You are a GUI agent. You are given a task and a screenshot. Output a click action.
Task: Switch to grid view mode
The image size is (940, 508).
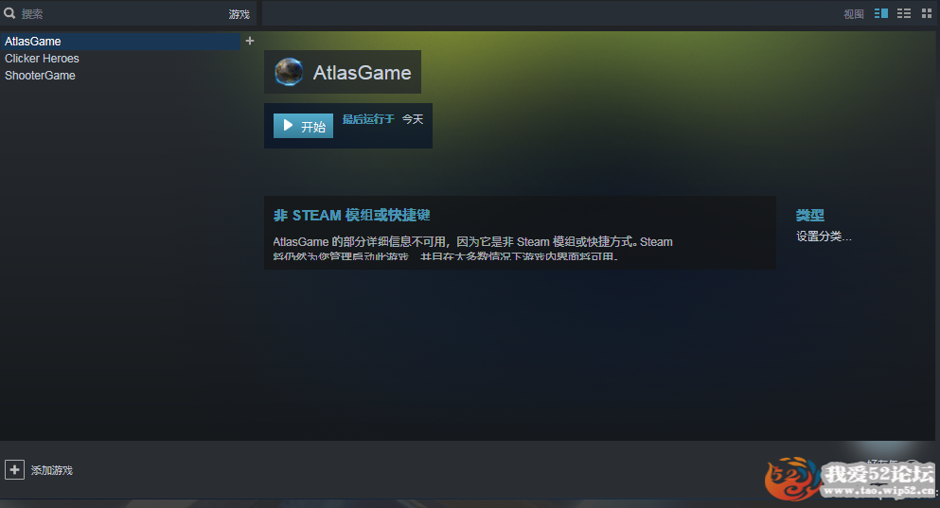[x=926, y=13]
